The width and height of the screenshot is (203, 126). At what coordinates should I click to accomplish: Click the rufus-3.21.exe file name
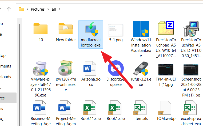[141, 82]
